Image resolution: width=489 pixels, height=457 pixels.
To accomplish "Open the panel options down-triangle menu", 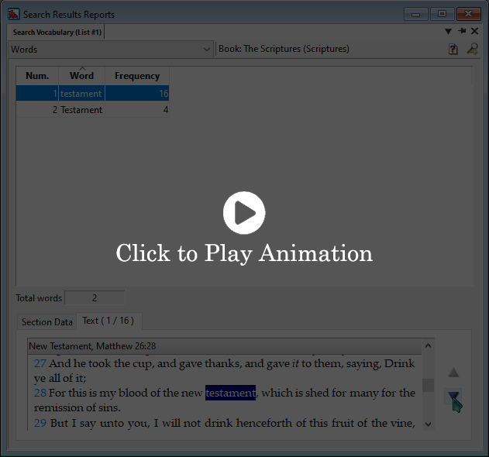I will (x=449, y=31).
